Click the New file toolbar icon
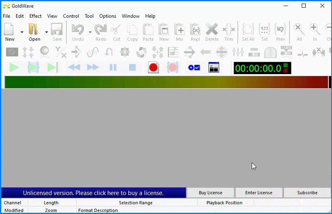The image size is (332, 214). pyautogui.click(x=9, y=29)
